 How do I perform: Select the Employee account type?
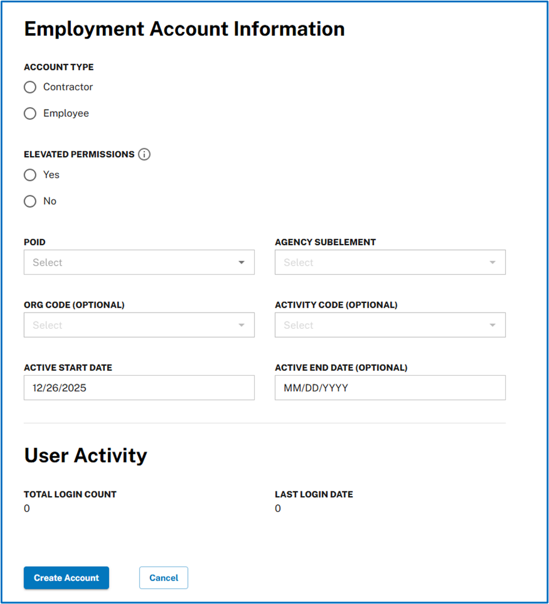[29, 113]
